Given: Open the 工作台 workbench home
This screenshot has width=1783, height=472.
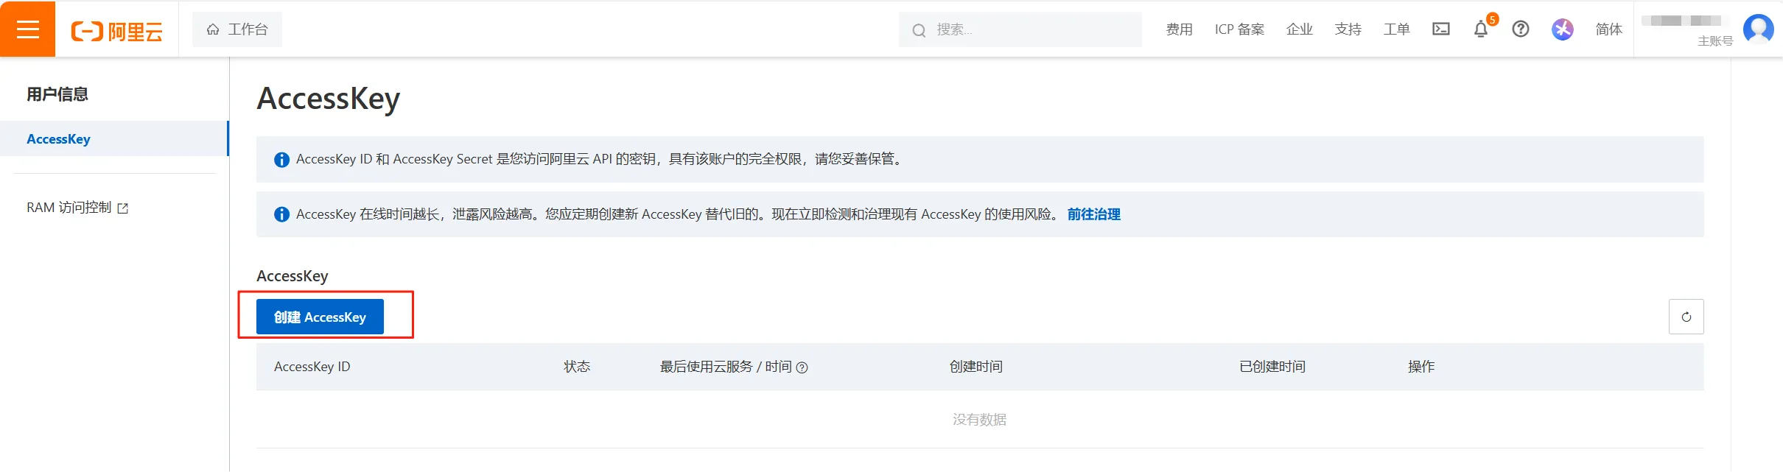Looking at the screenshot, I should 237,29.
